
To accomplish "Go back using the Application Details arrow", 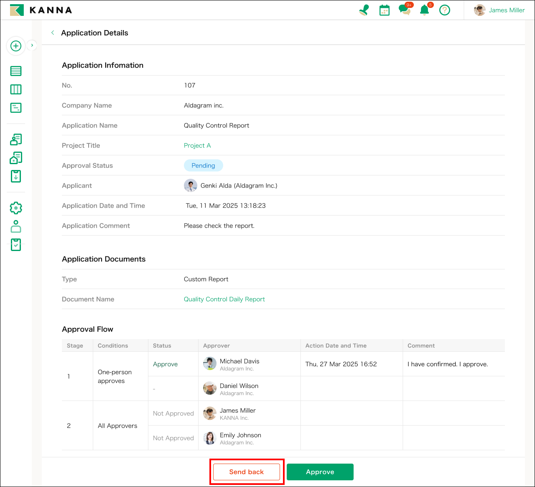I will point(53,33).
